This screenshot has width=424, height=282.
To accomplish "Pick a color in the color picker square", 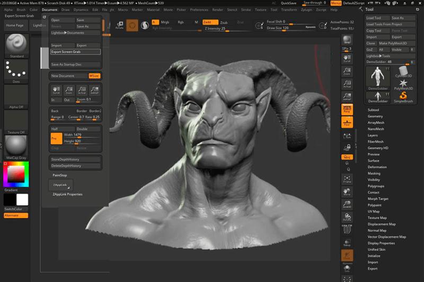I will [x=16, y=174].
